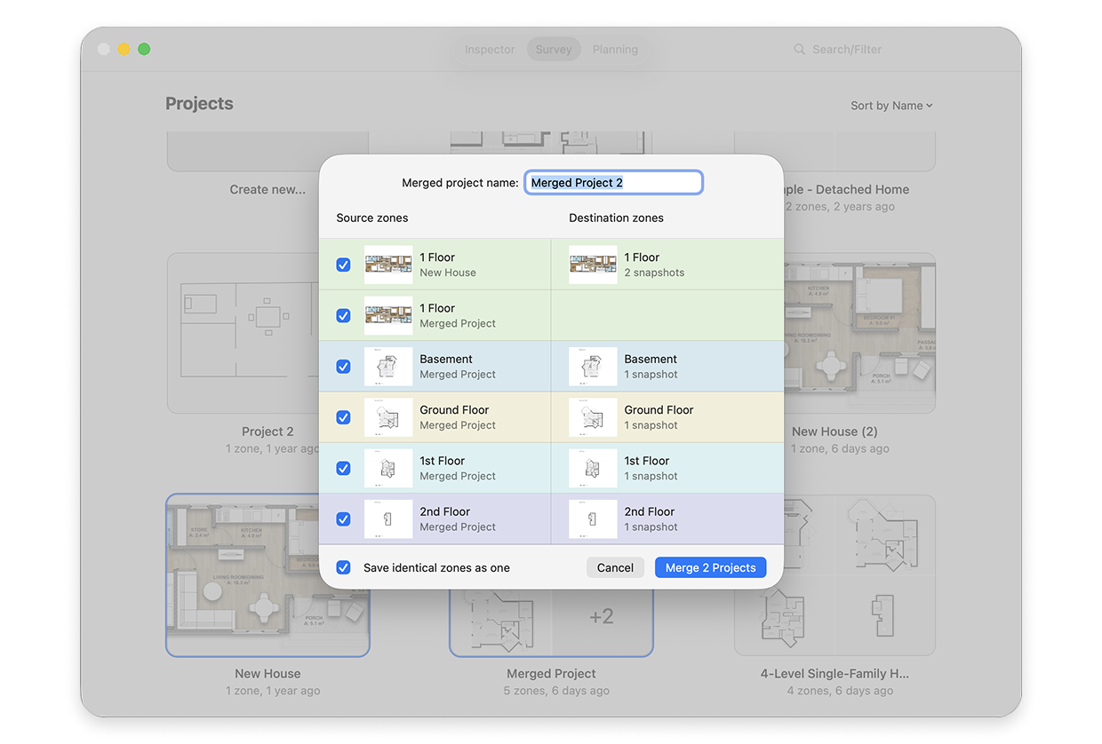Screen dimensions: 1102x744
Task: Focus the Merged project name field
Action: click(613, 183)
